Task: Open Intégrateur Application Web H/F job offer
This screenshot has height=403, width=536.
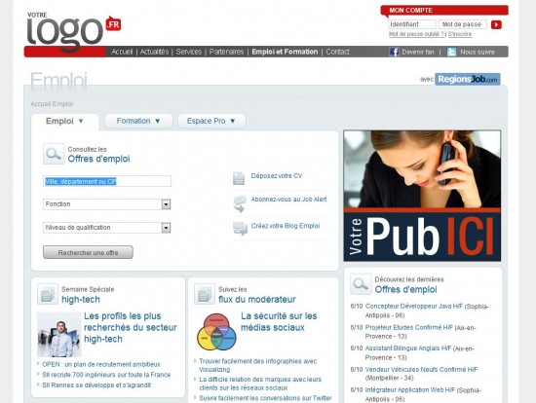Action: (410, 389)
